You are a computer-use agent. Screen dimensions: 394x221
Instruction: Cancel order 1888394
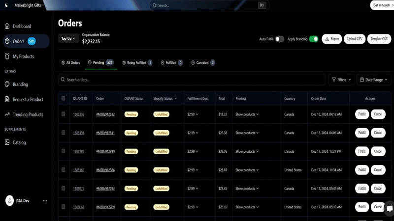(378, 133)
